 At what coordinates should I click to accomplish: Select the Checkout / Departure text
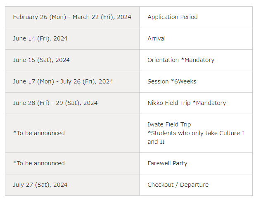point(178,185)
